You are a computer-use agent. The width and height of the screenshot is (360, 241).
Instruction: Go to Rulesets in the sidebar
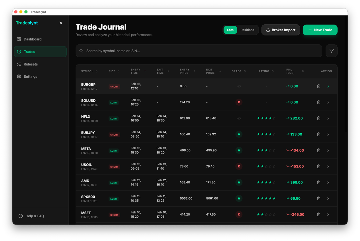click(x=40, y=64)
